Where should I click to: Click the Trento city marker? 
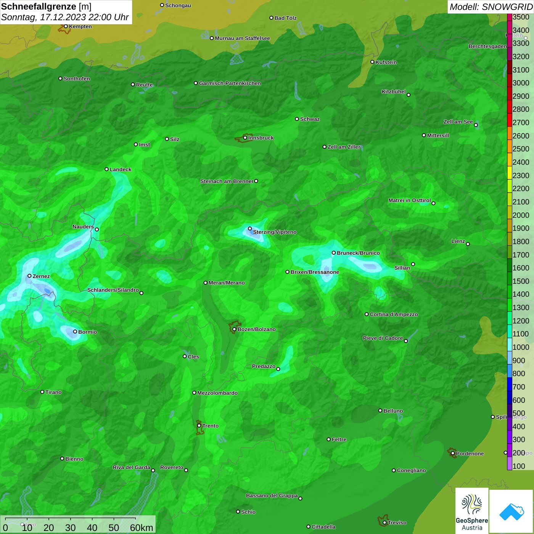199,426
